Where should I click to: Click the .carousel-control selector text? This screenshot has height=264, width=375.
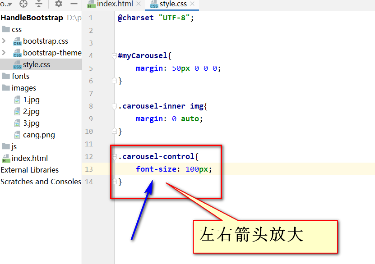pyautogui.click(x=156, y=157)
